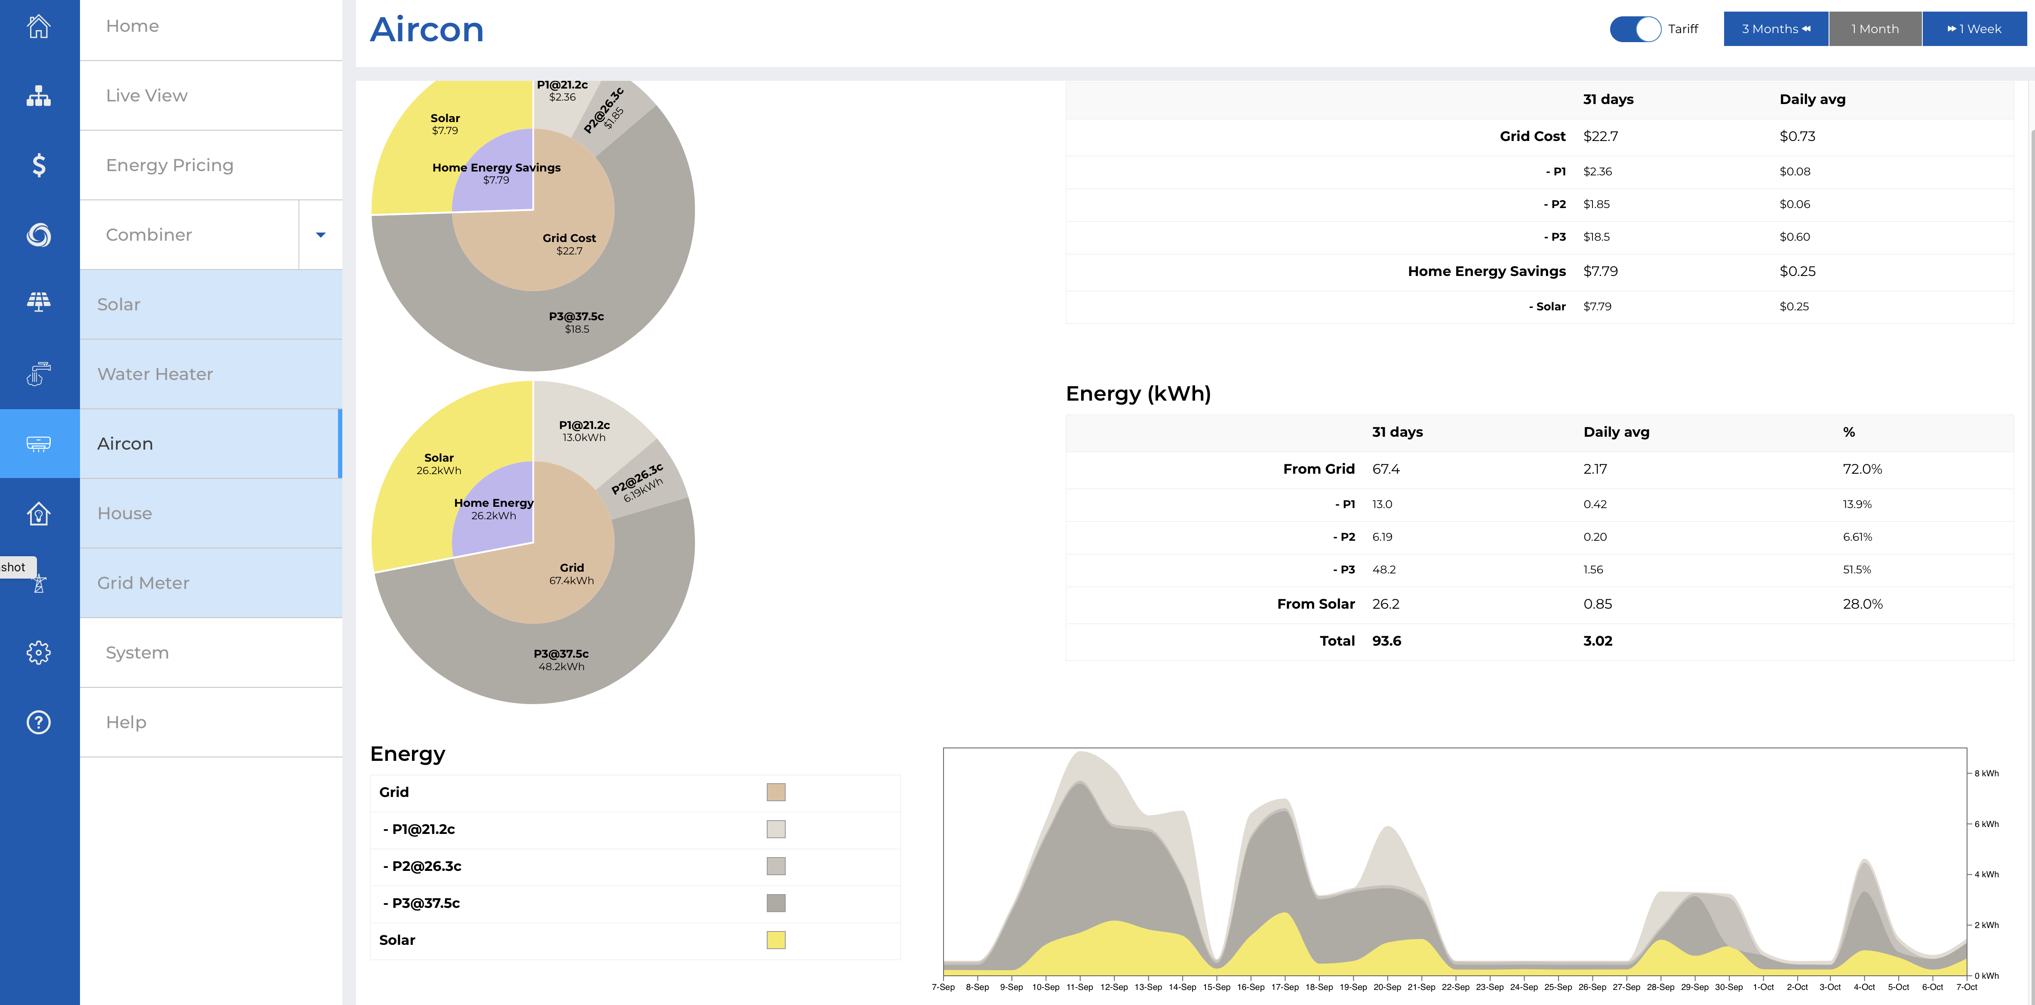
Task: Select the 1 Month period button
Action: click(x=1875, y=29)
